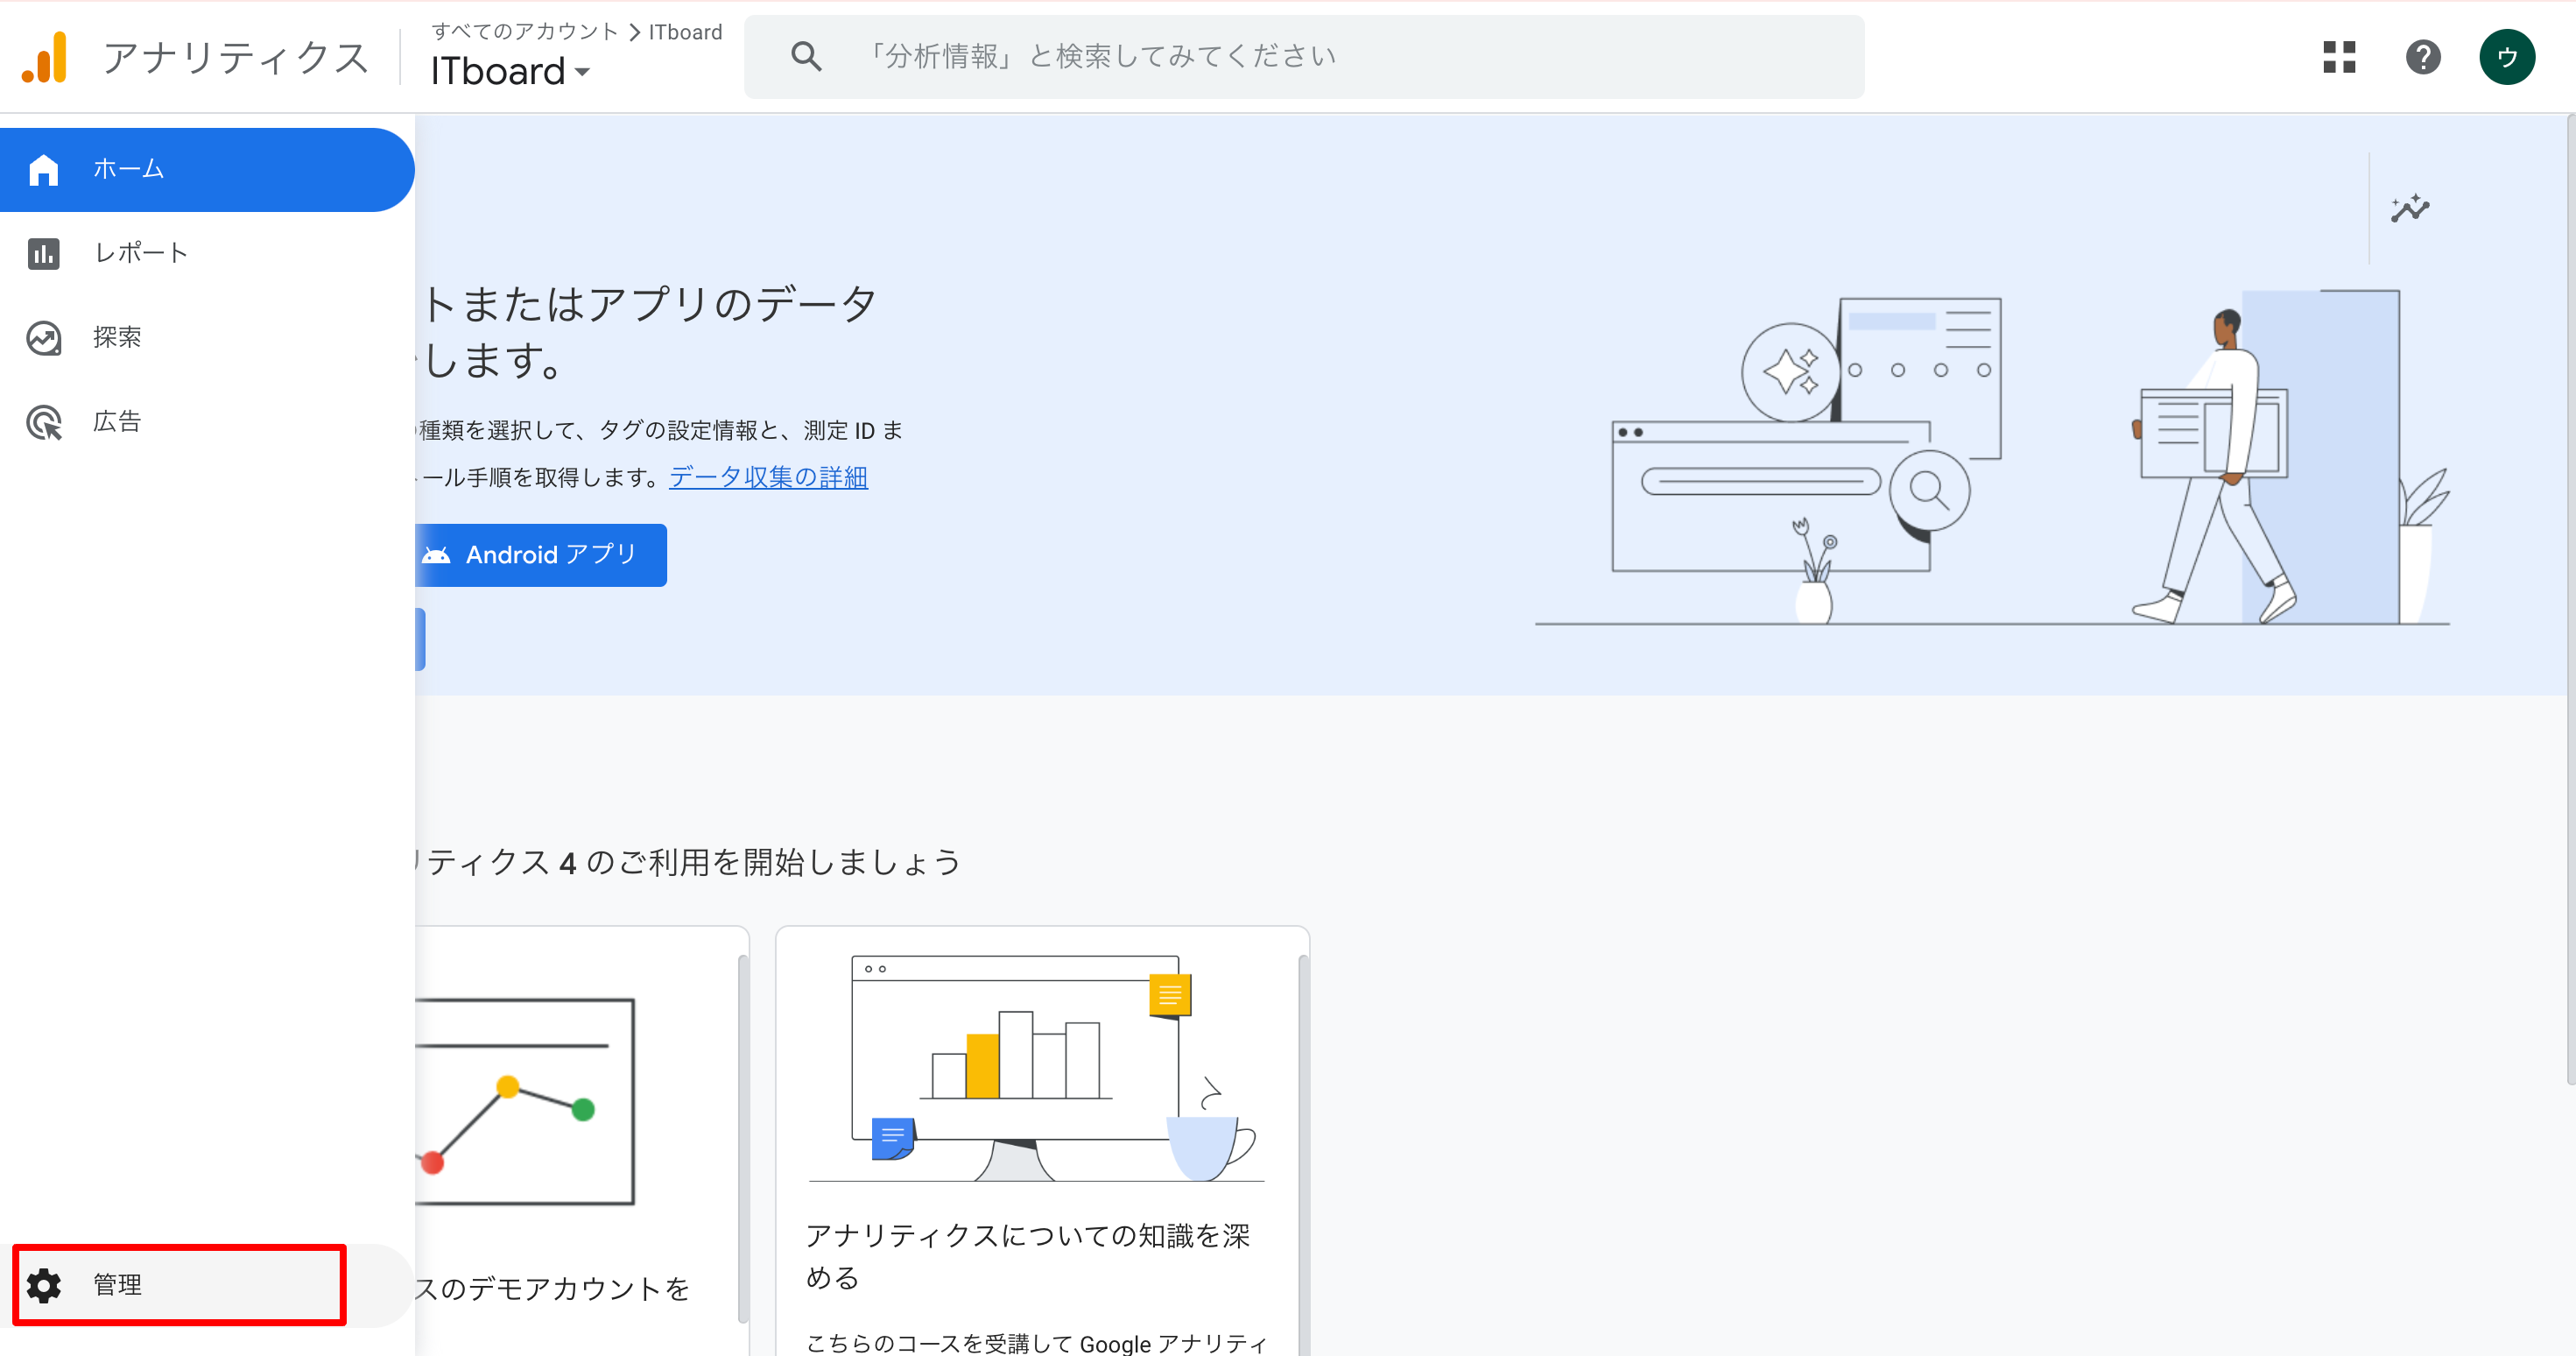Click the 管理 gear icon
This screenshot has height=1356, width=2576.
44,1285
